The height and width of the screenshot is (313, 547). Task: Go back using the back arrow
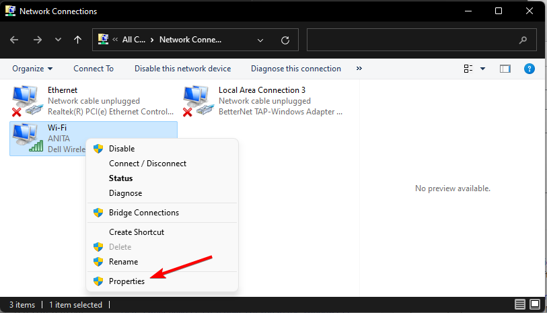tap(15, 40)
